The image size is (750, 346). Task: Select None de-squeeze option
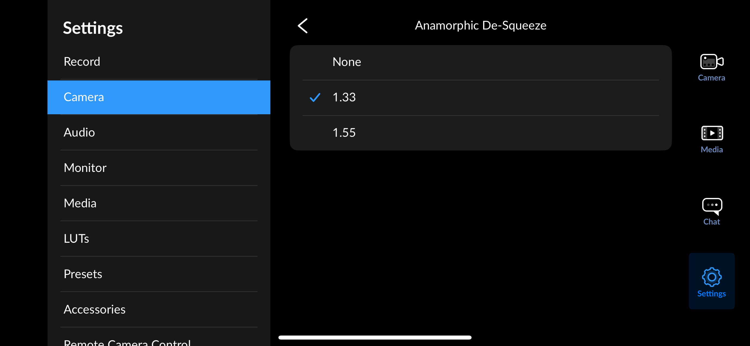click(x=480, y=62)
